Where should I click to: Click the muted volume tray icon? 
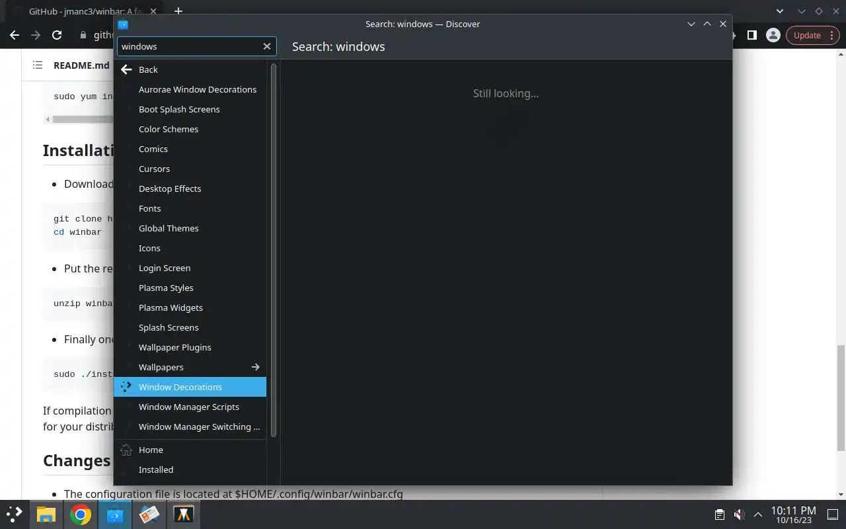(739, 514)
